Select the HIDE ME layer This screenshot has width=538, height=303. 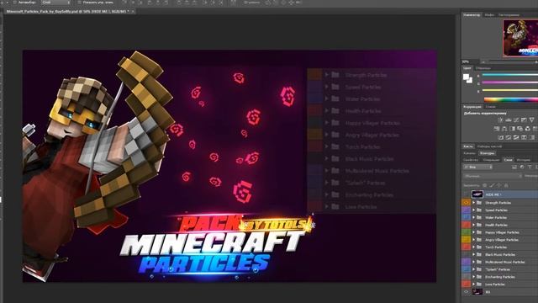coord(500,194)
